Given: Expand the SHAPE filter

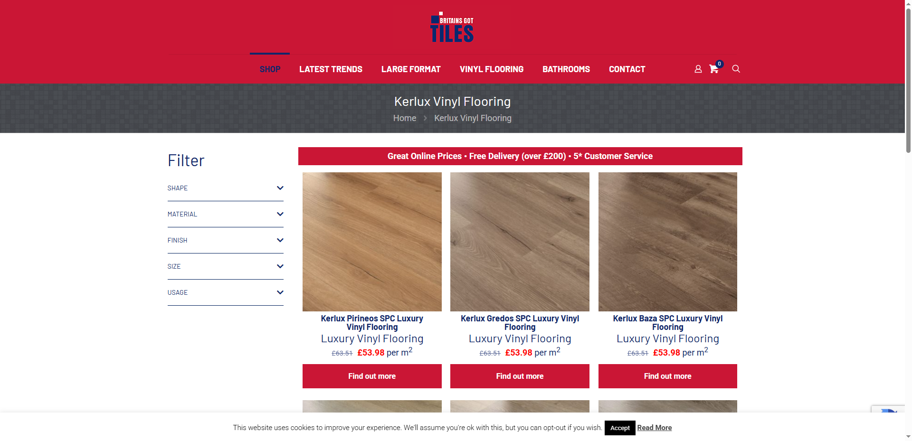Looking at the screenshot, I should [x=225, y=188].
